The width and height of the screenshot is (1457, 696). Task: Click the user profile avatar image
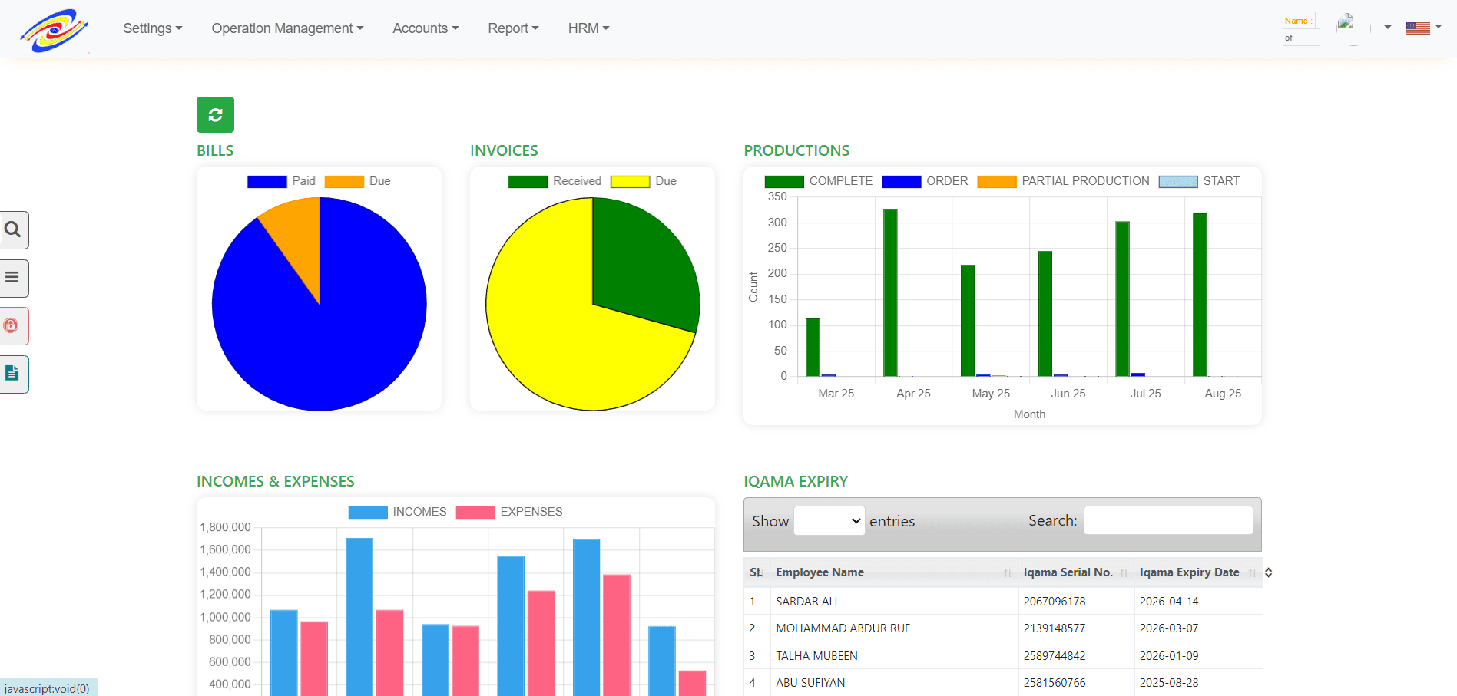(1346, 24)
